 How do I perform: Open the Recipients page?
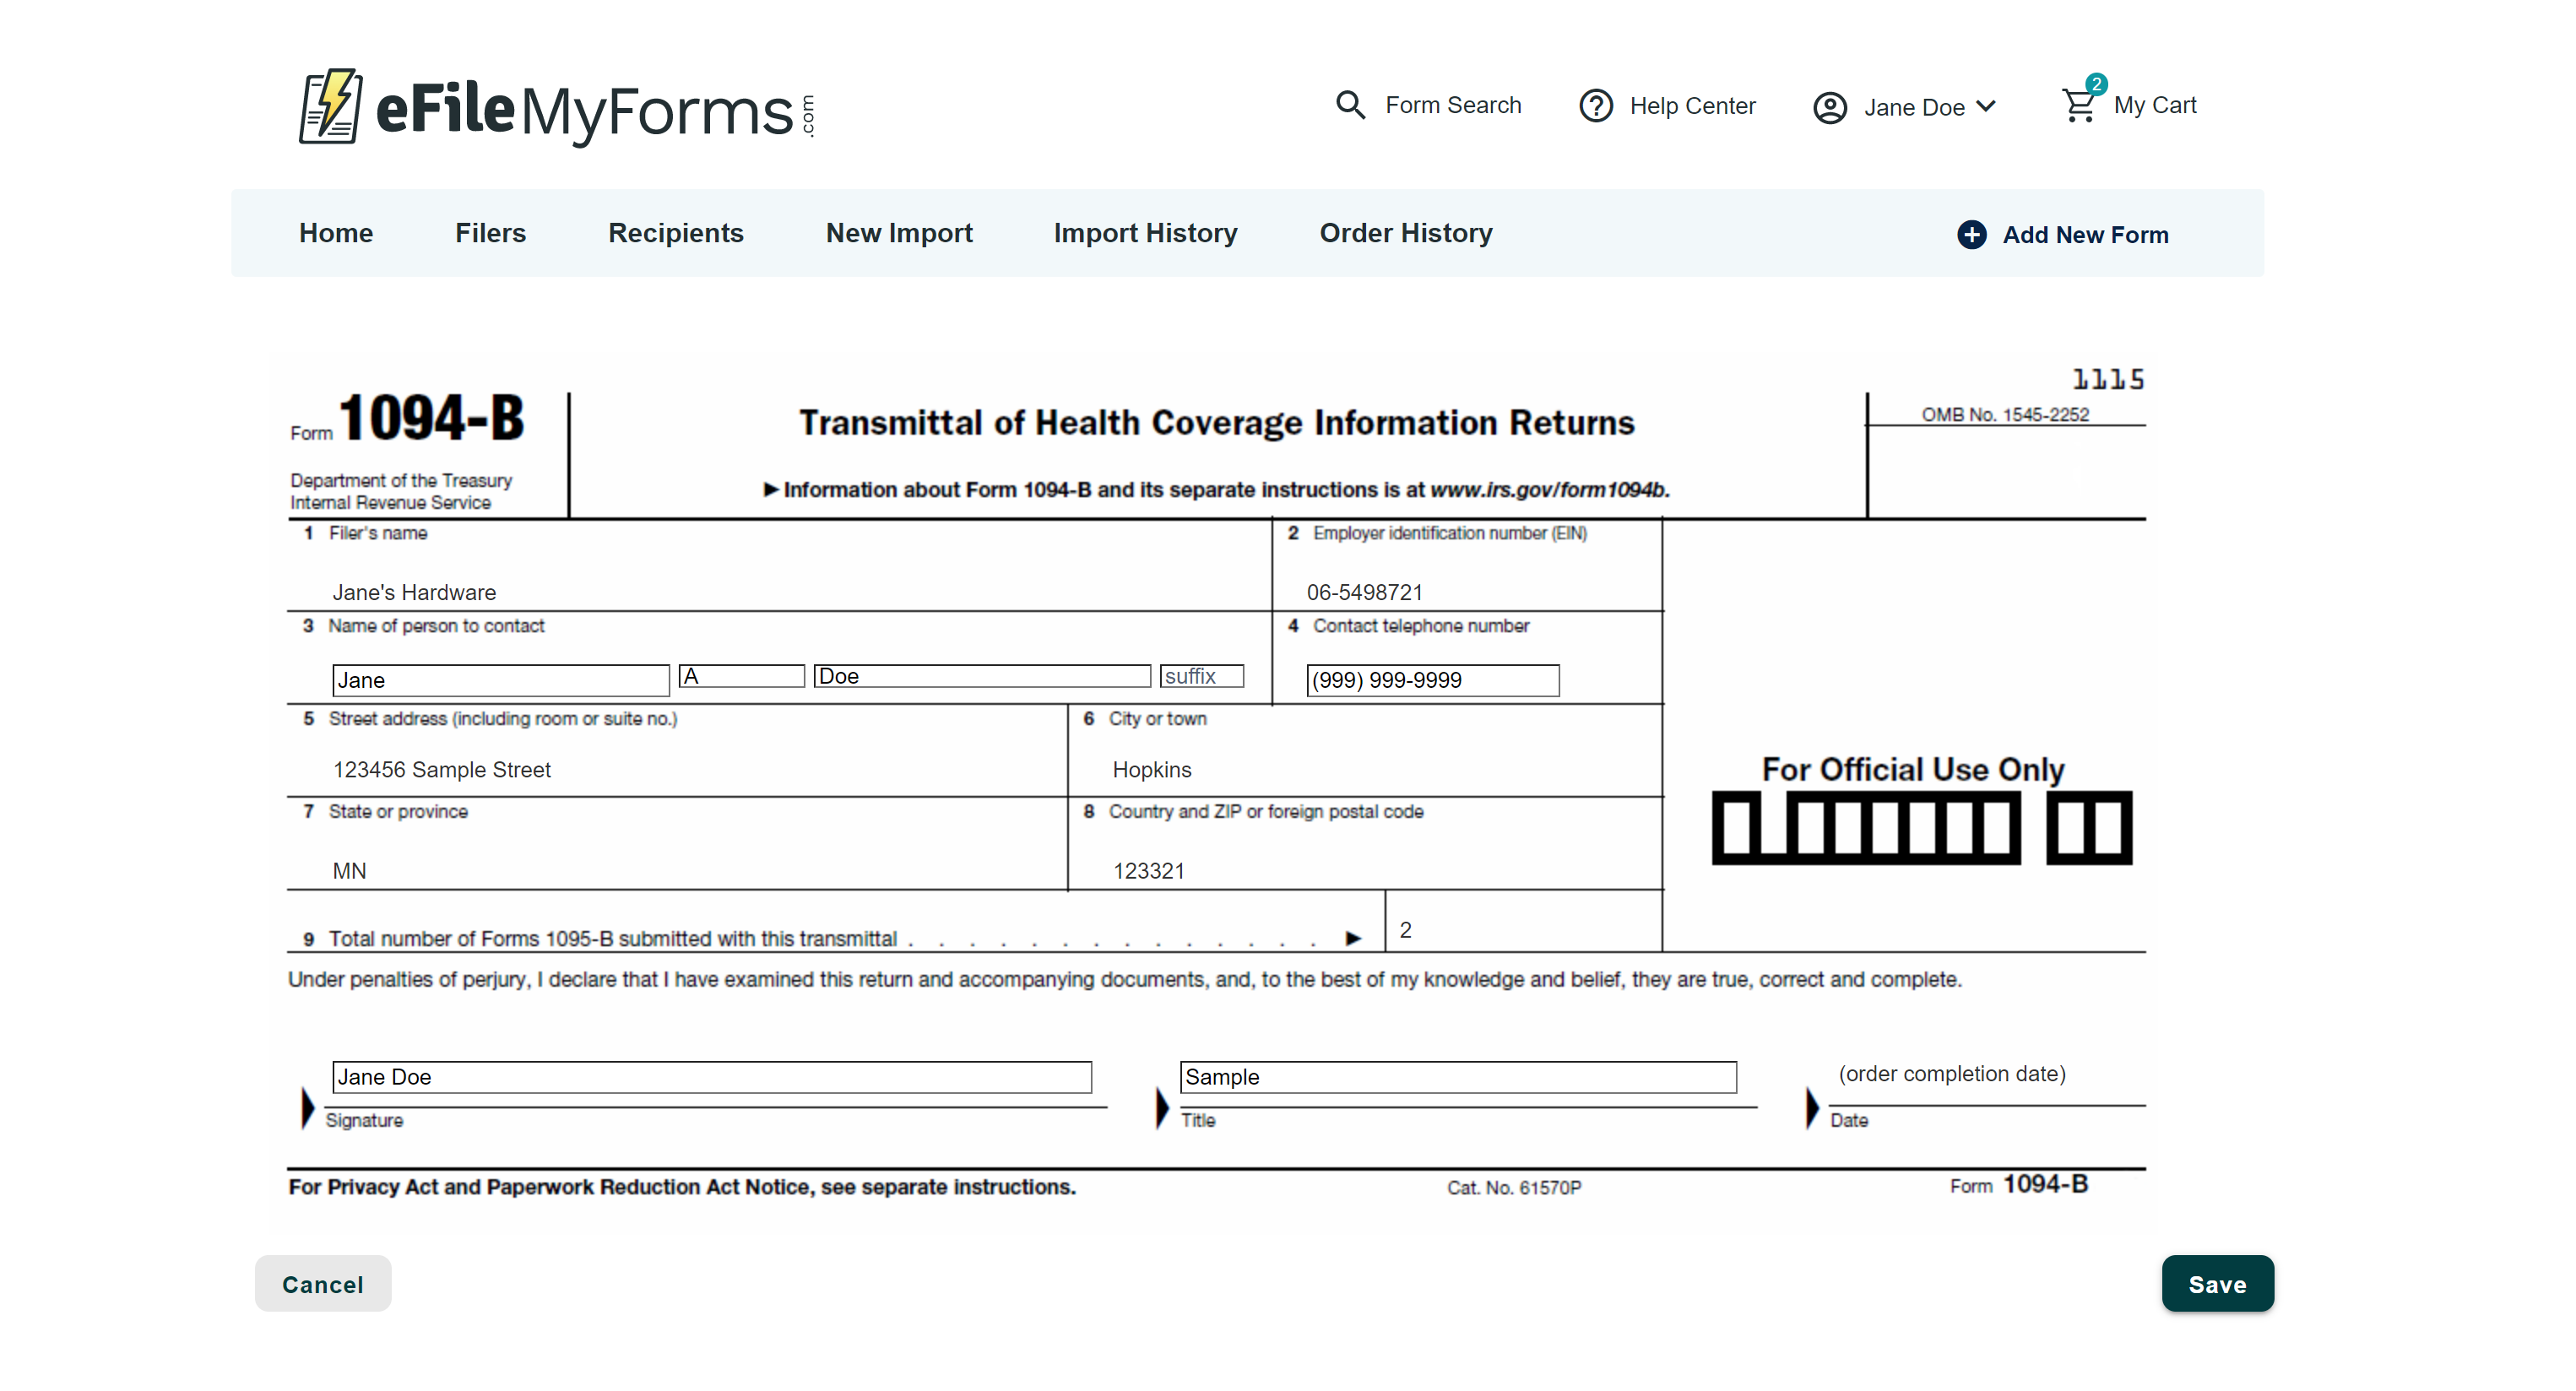pos(676,233)
